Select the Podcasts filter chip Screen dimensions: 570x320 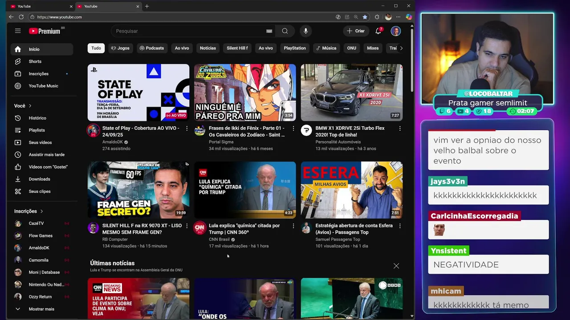coord(151,48)
